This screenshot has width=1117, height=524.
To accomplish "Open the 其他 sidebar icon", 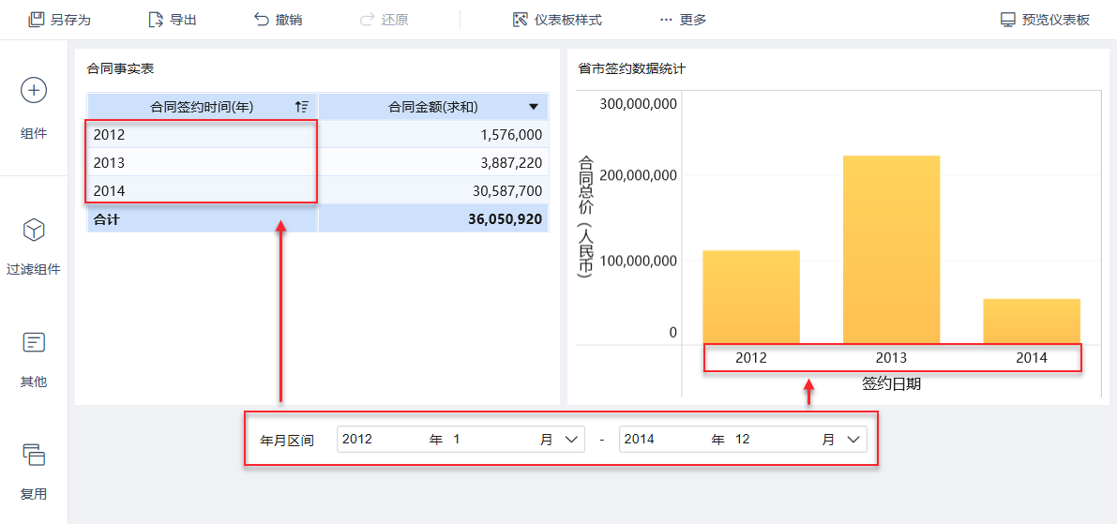I will pos(34,342).
